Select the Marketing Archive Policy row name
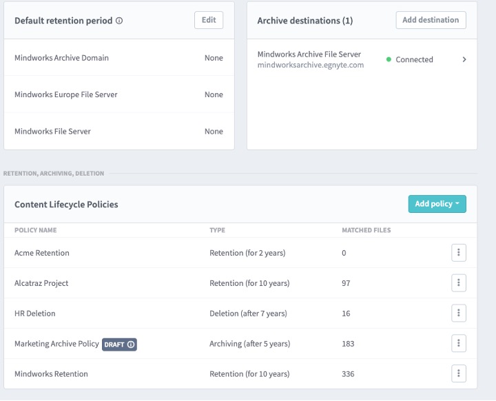The image size is (496, 401). pos(56,344)
